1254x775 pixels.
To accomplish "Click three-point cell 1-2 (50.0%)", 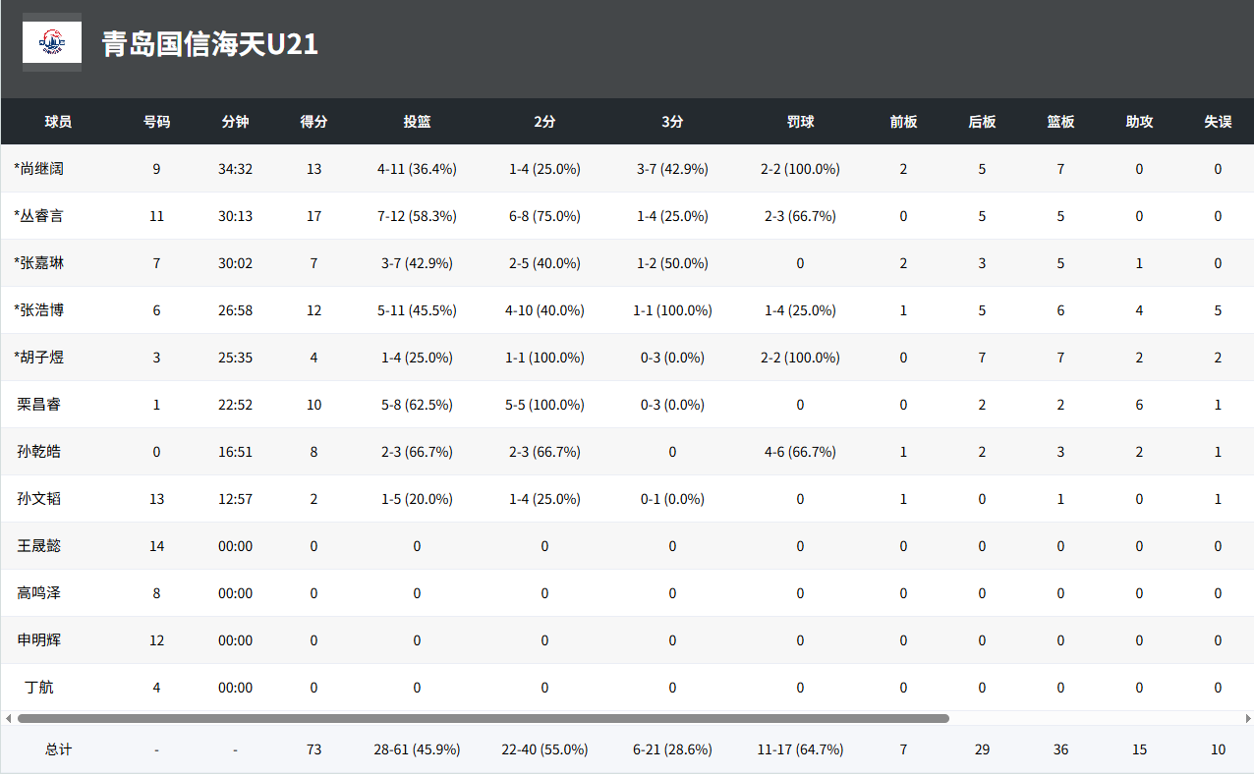I will click(x=672, y=263).
